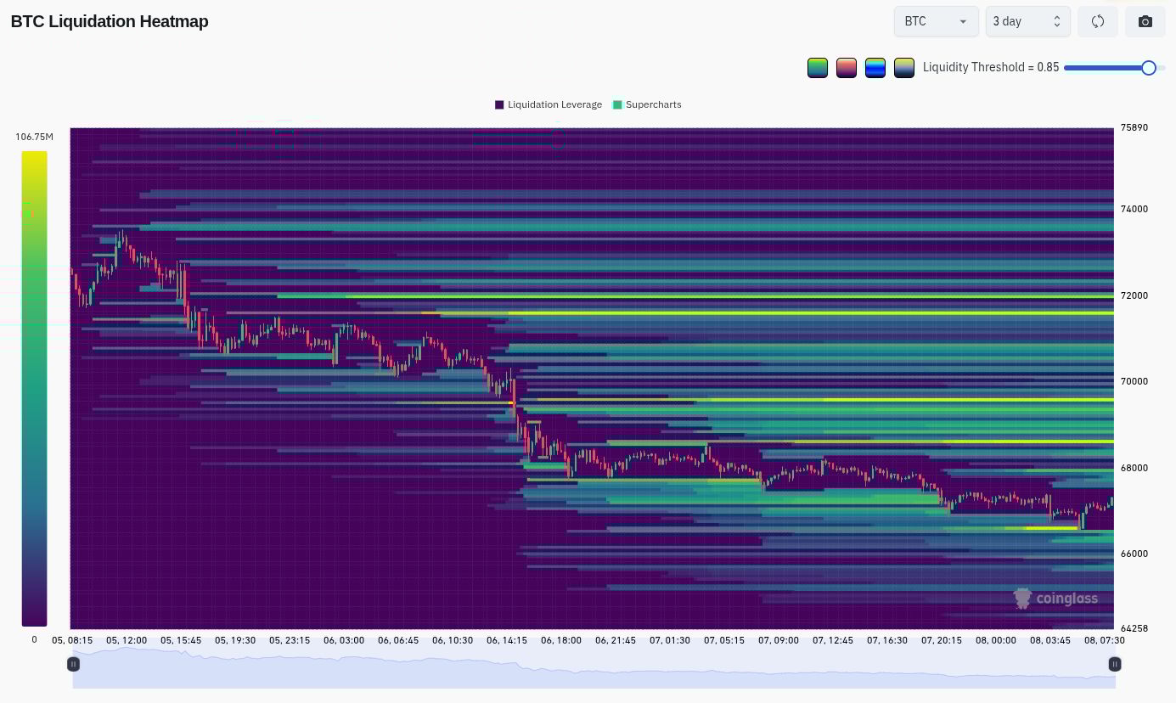Click the timeline overview area below chart

[594, 669]
